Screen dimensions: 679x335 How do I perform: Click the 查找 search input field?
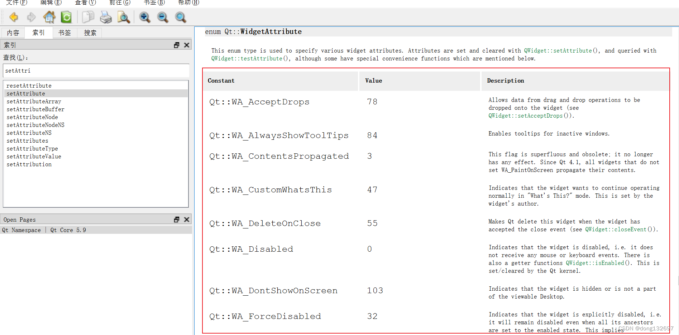coord(96,70)
